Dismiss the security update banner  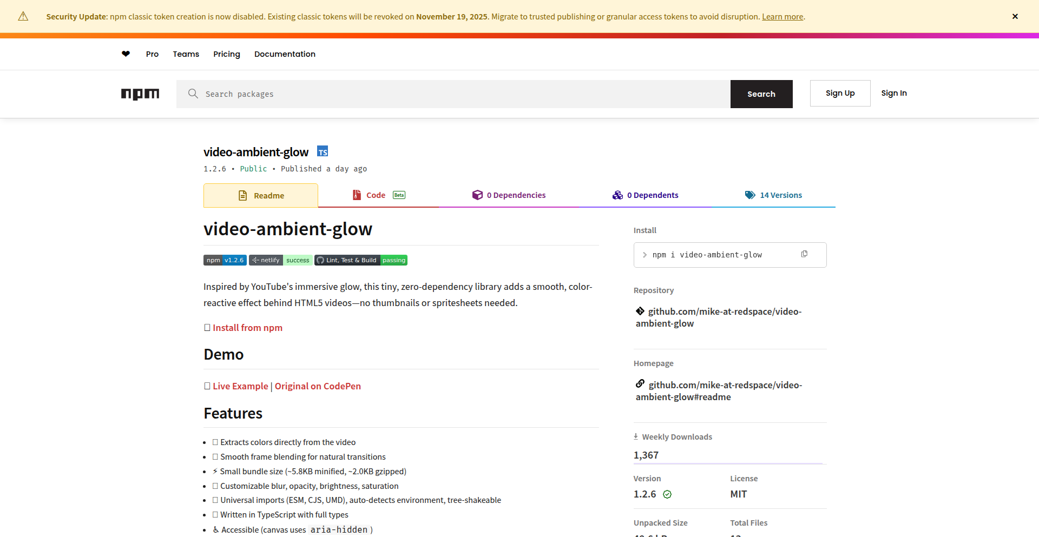point(1015,16)
